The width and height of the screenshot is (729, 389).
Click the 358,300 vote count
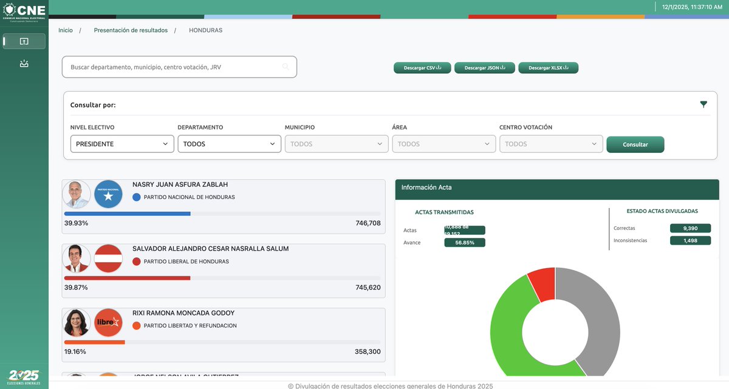click(x=368, y=352)
